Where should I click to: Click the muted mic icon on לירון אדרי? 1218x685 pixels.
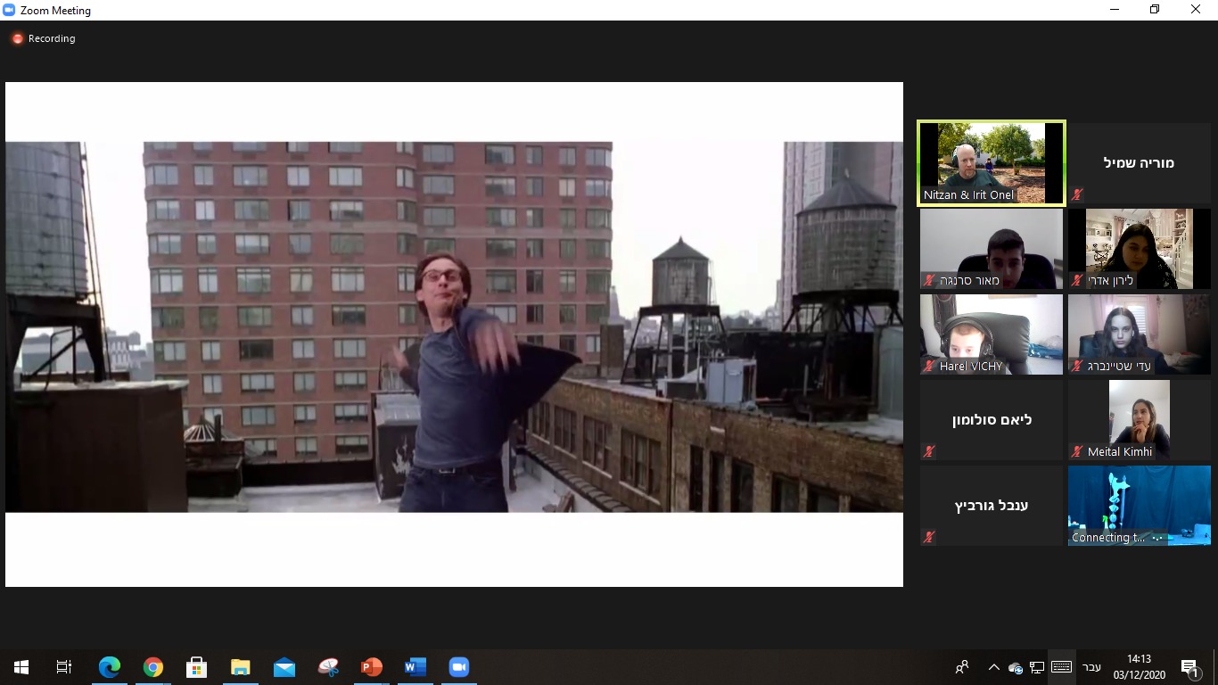pos(1078,280)
